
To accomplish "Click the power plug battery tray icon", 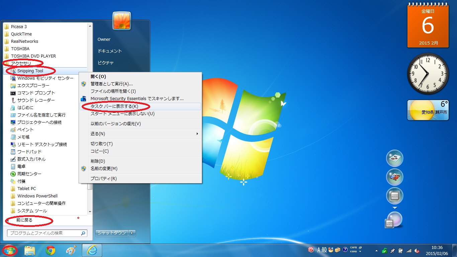I will pos(400,250).
